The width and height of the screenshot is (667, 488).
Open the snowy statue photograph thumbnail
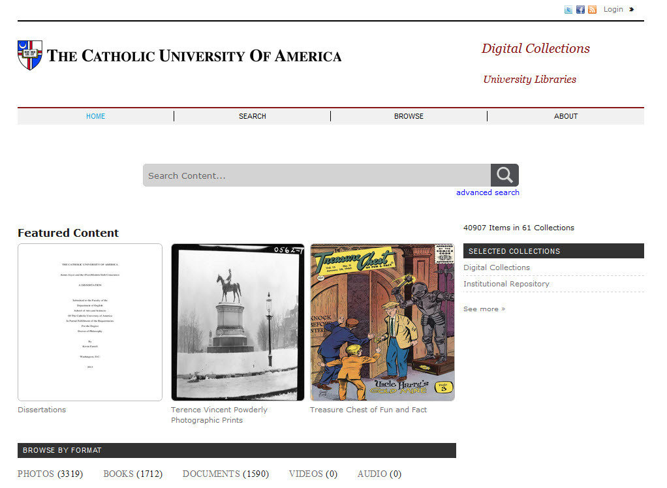(x=238, y=322)
